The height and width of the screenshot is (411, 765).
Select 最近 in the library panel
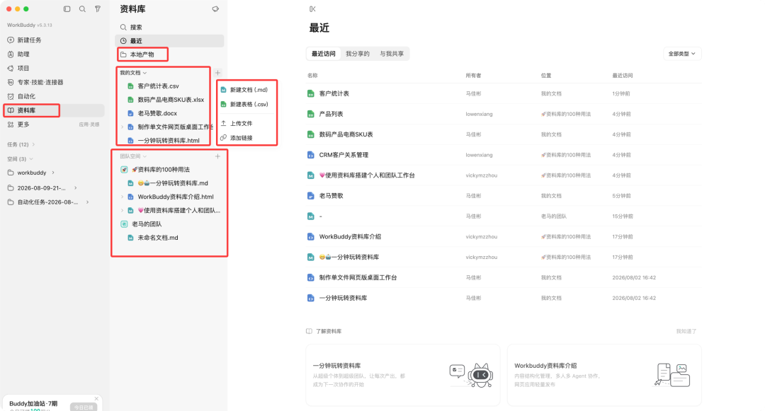click(x=169, y=41)
